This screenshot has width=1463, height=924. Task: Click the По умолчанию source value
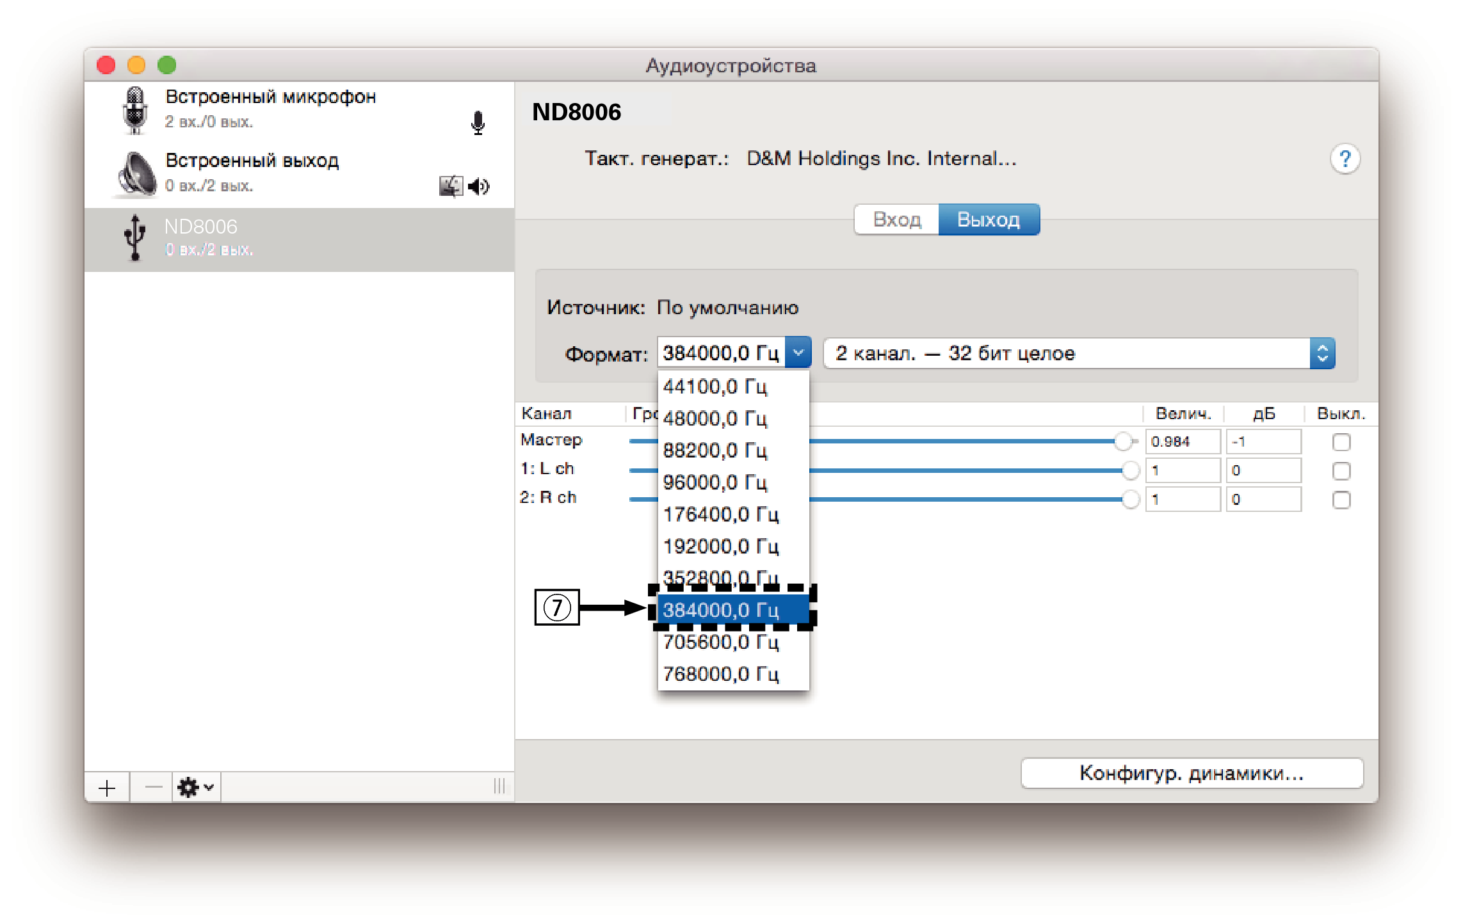[727, 308]
